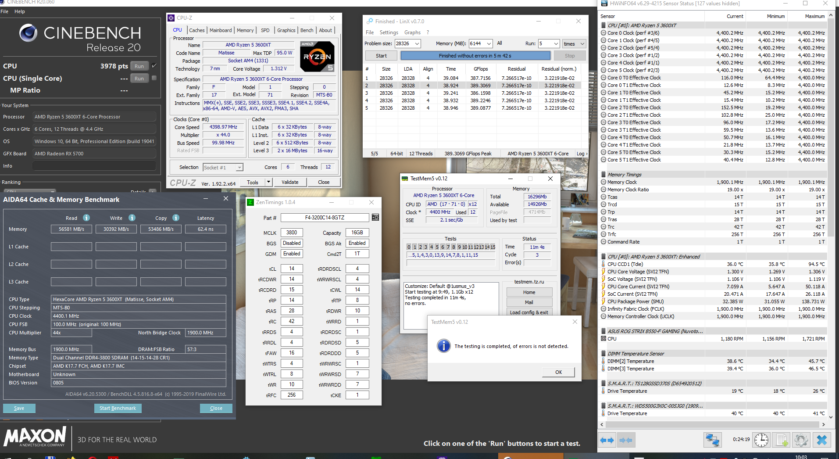Click Load config & exit in TestMem5
Image resolution: width=839 pixels, height=459 pixels.
tap(529, 312)
